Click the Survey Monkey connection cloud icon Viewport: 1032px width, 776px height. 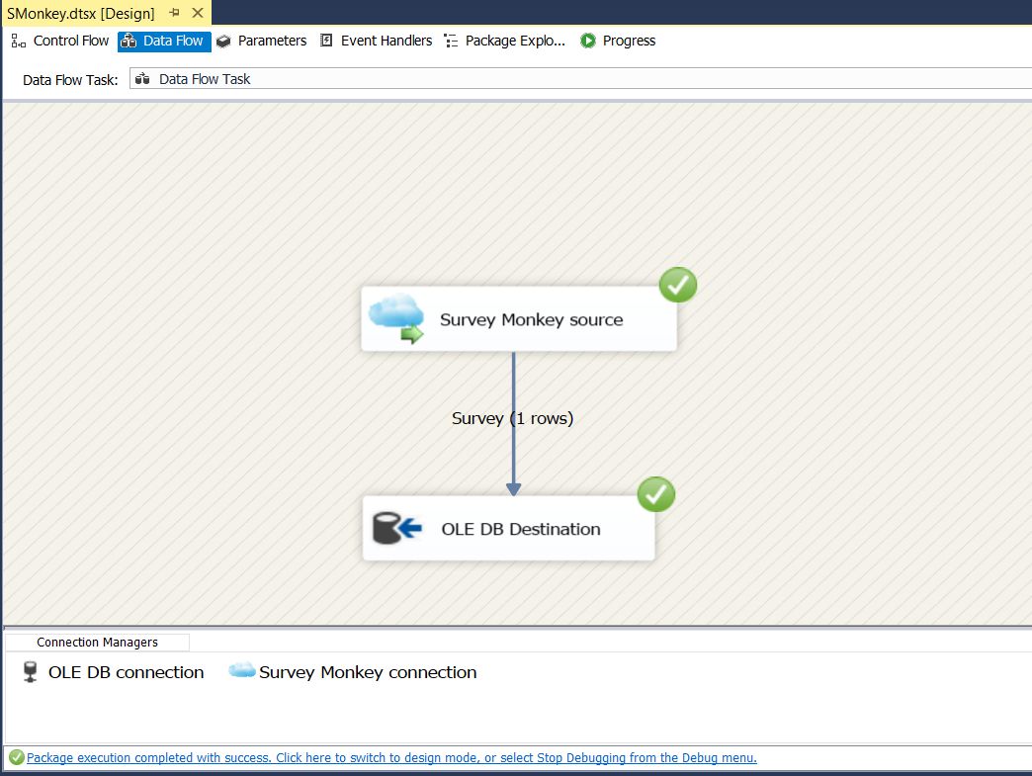point(241,670)
